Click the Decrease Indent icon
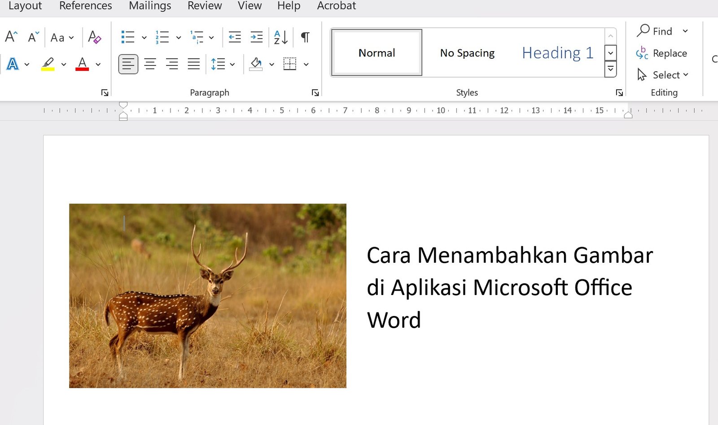Viewport: 718px width, 425px height. click(235, 37)
